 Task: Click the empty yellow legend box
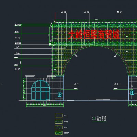[59, 116]
